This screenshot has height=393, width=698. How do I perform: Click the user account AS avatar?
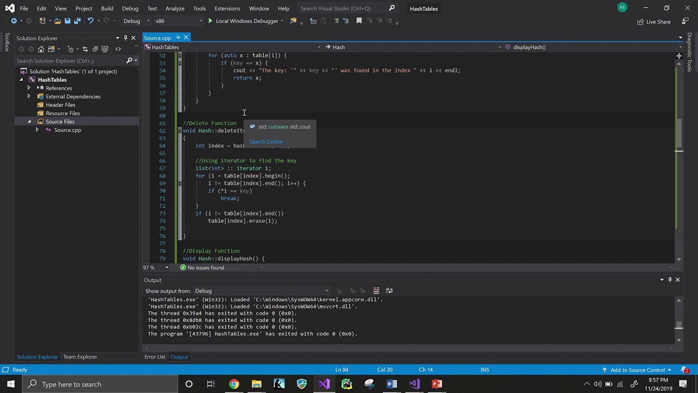pos(622,8)
